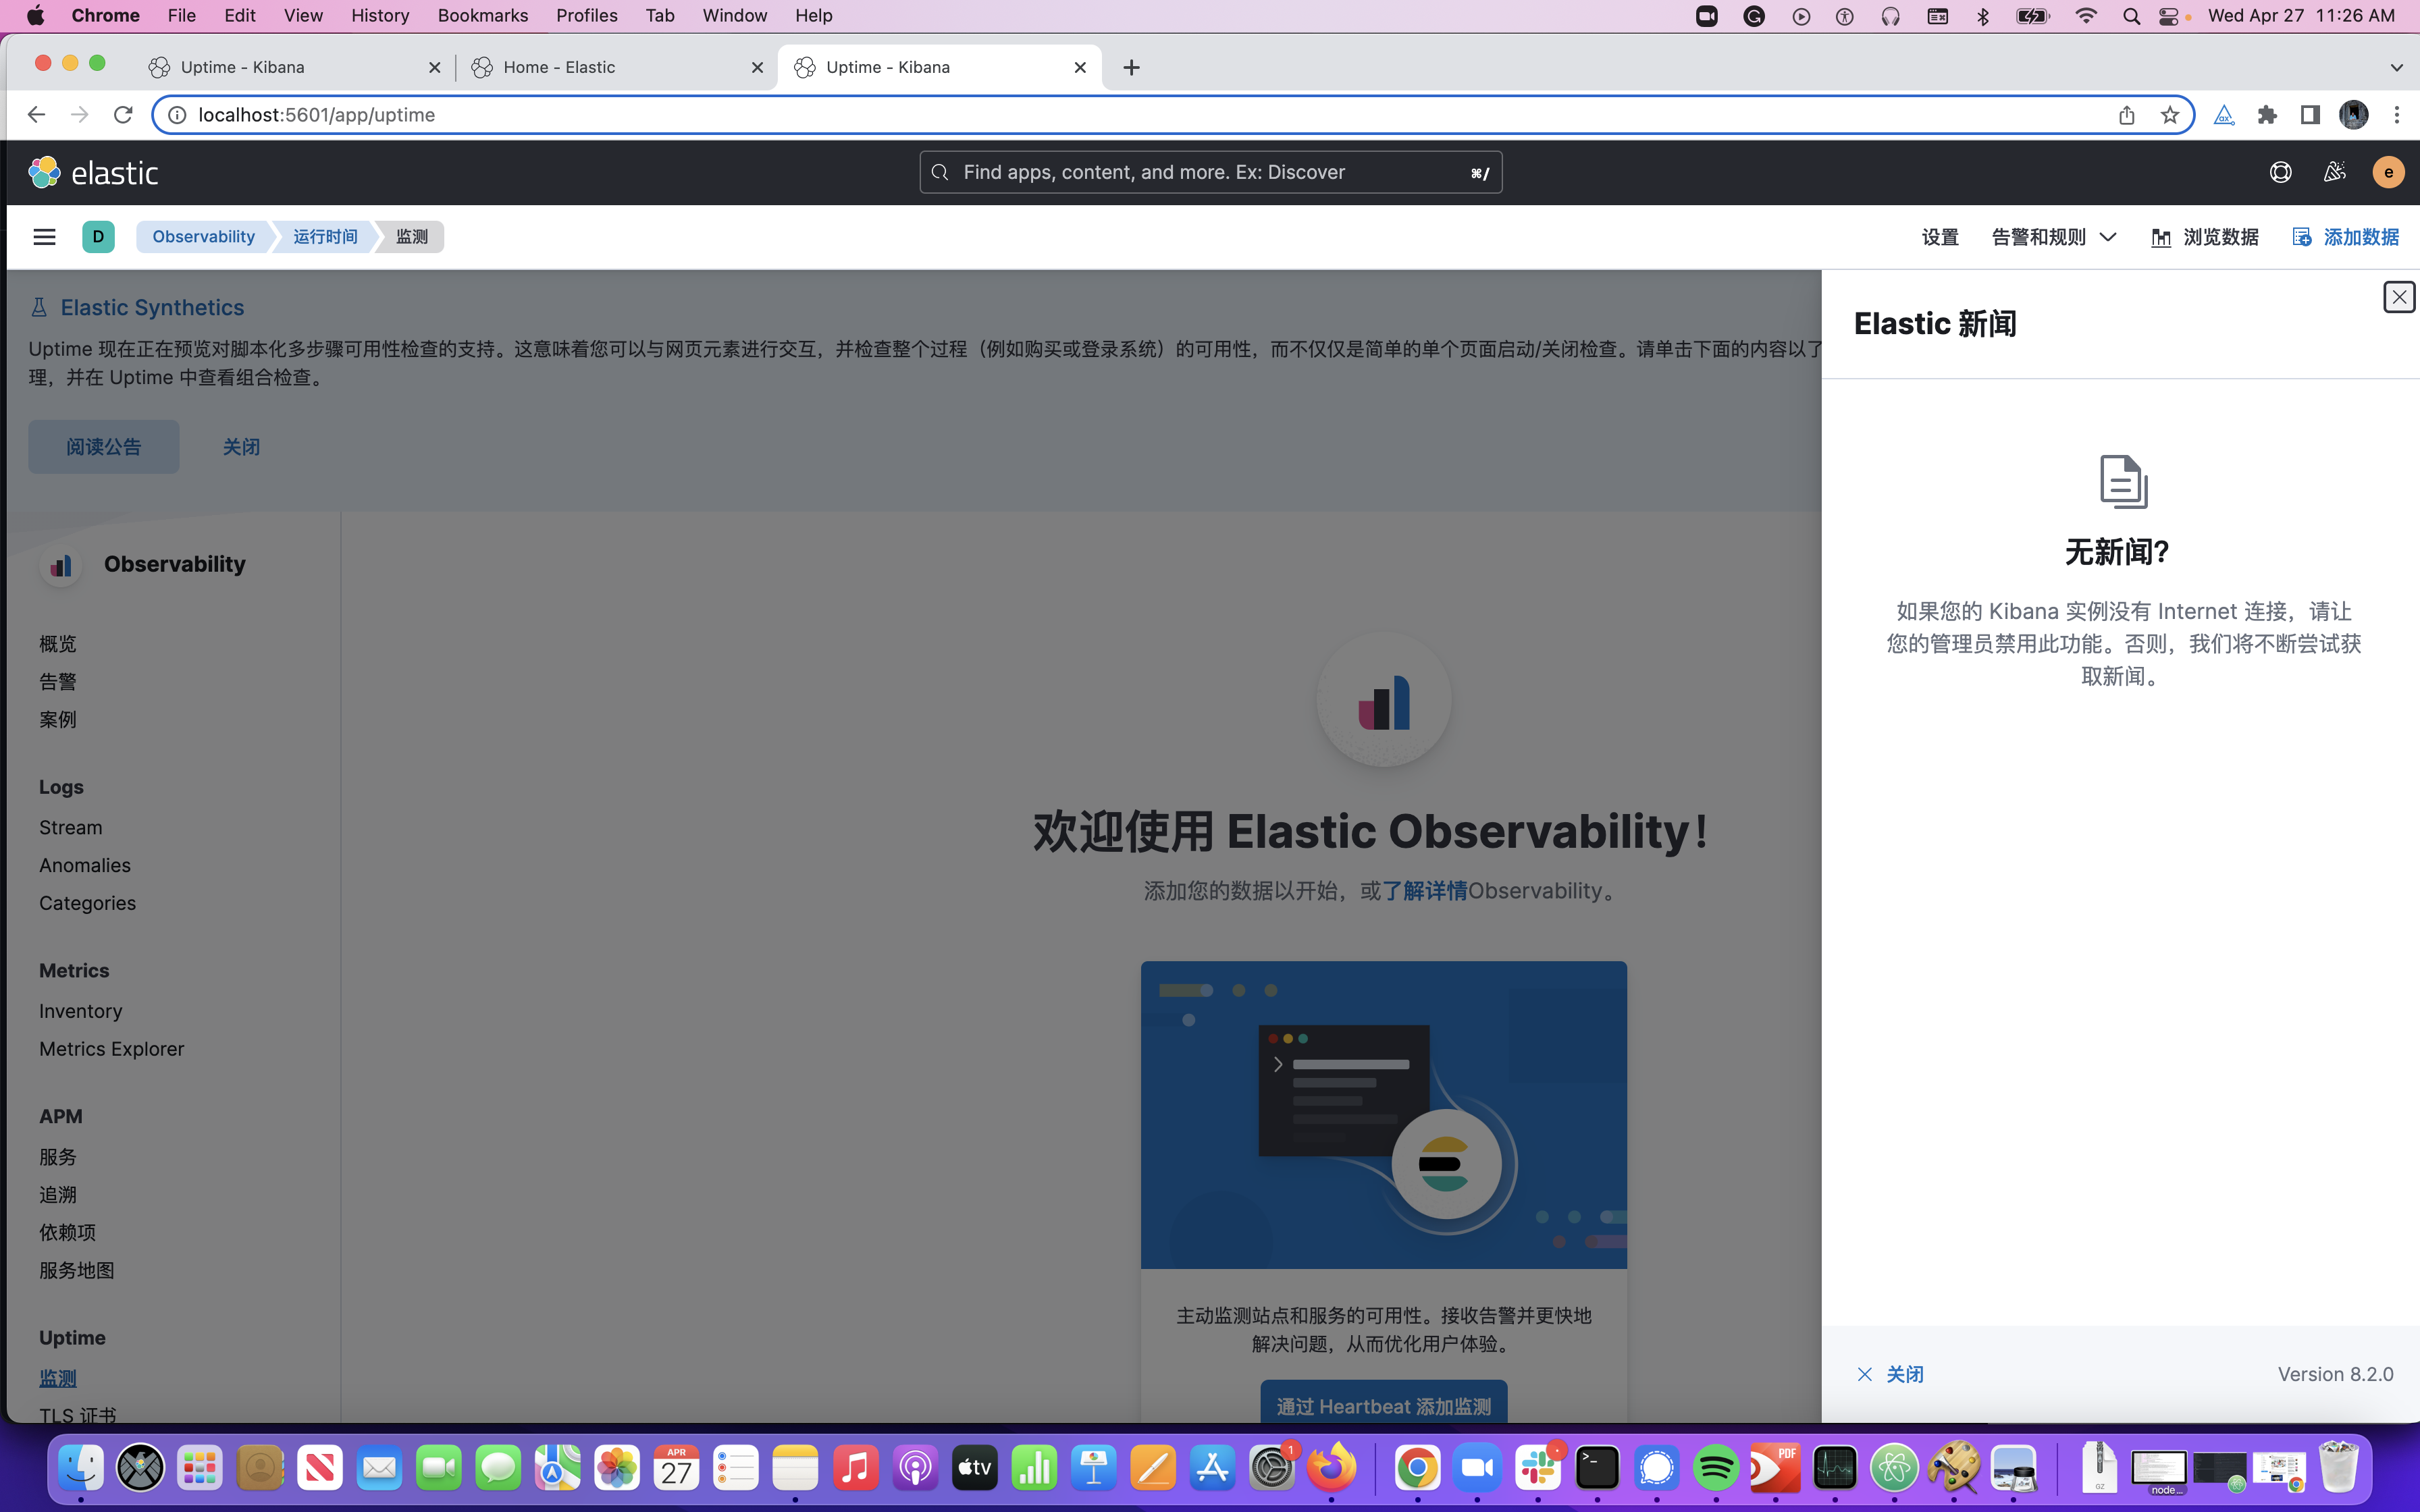Click Spotlight search in menu bar

point(2131,16)
